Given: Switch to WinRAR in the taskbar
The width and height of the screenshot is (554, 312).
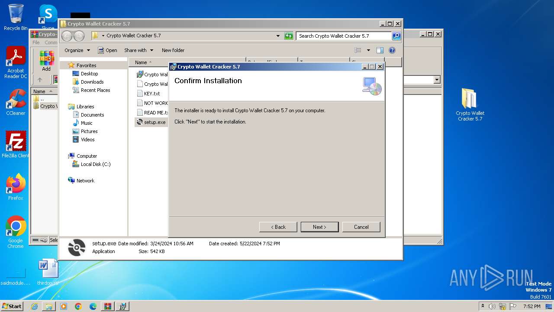Looking at the screenshot, I should (x=108, y=306).
